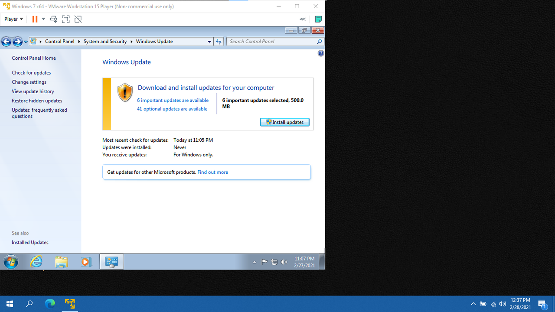The width and height of the screenshot is (555, 312).
Task: Open Windows Update help question icon
Action: tap(321, 53)
